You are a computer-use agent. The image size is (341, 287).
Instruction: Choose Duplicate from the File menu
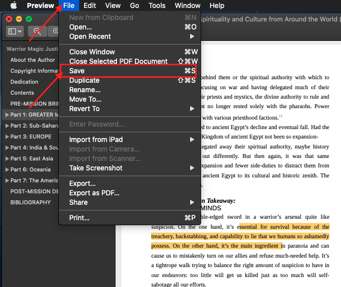coord(129,80)
